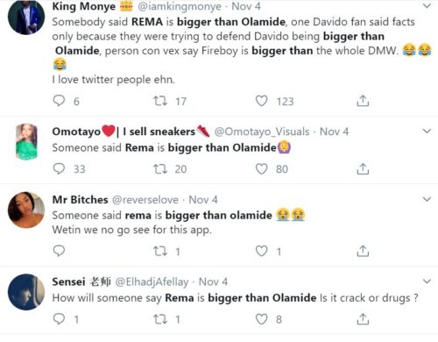Open options chevron on Omotayo's tweet

click(427, 132)
